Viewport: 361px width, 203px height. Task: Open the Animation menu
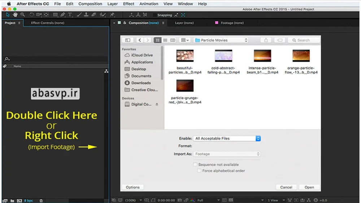149,4
